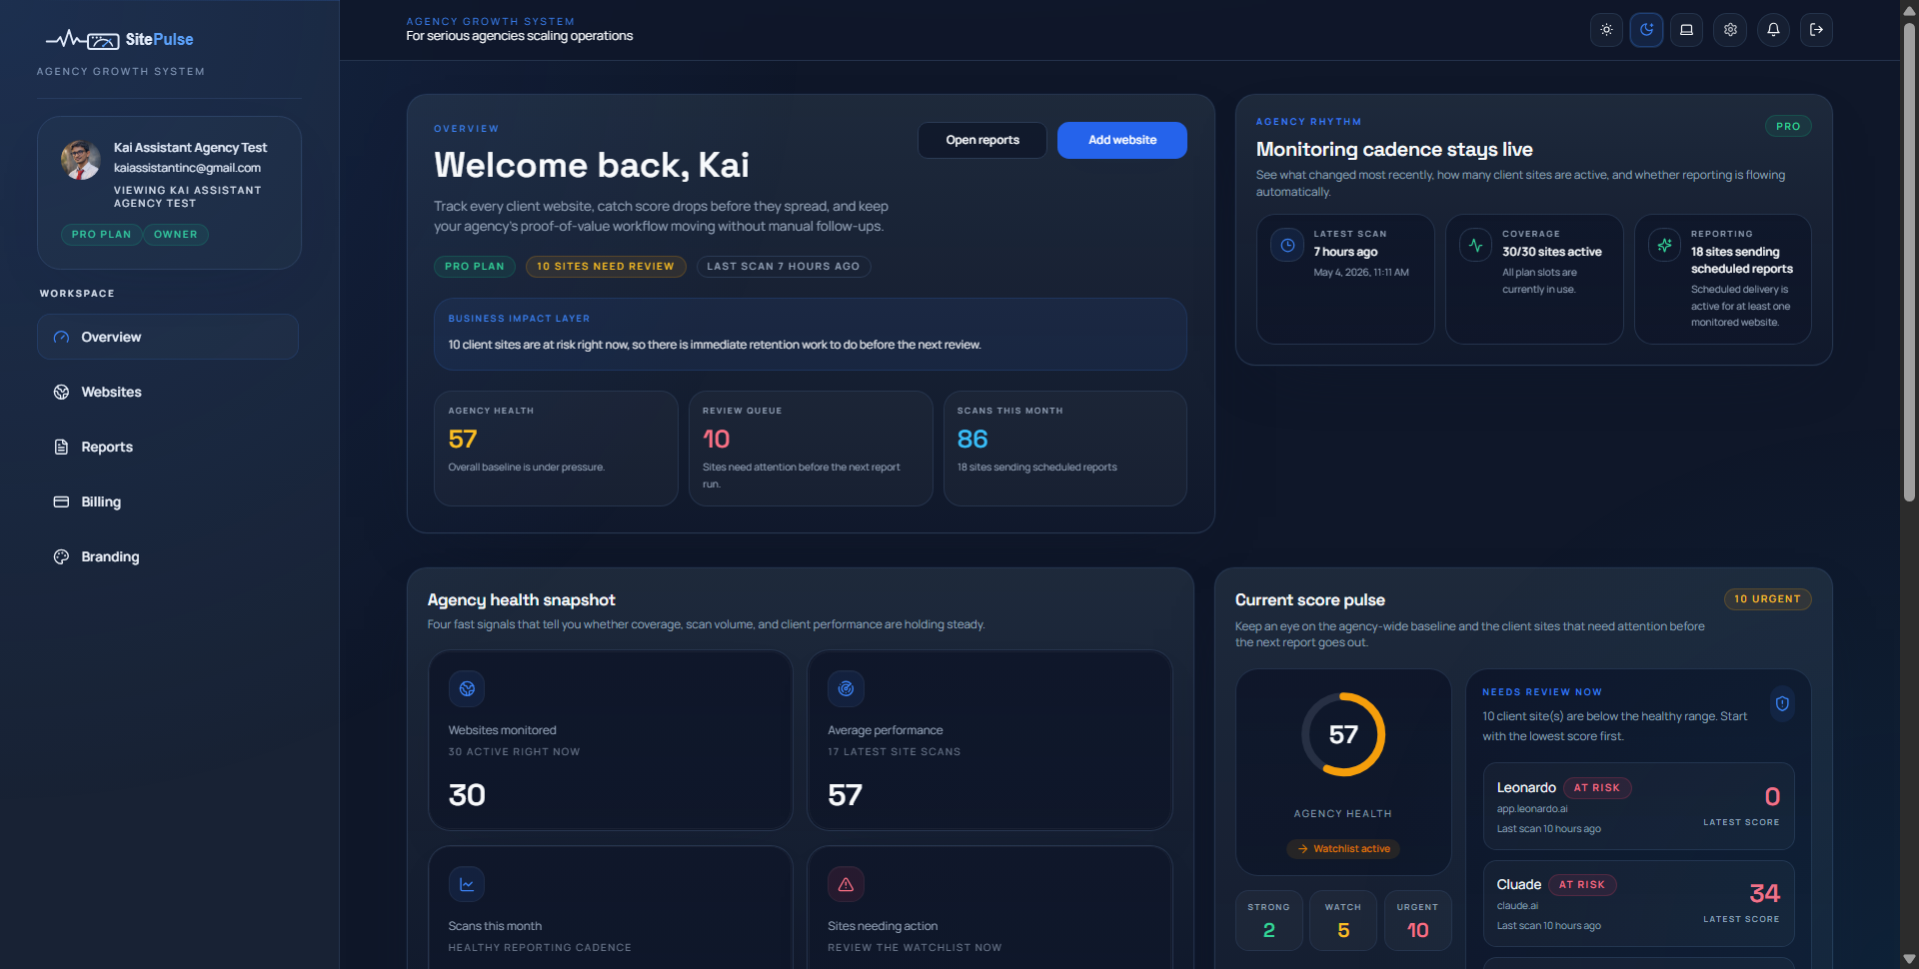Click Scans This Month value 86
The width and height of the screenshot is (1919, 969).
tap(972, 440)
